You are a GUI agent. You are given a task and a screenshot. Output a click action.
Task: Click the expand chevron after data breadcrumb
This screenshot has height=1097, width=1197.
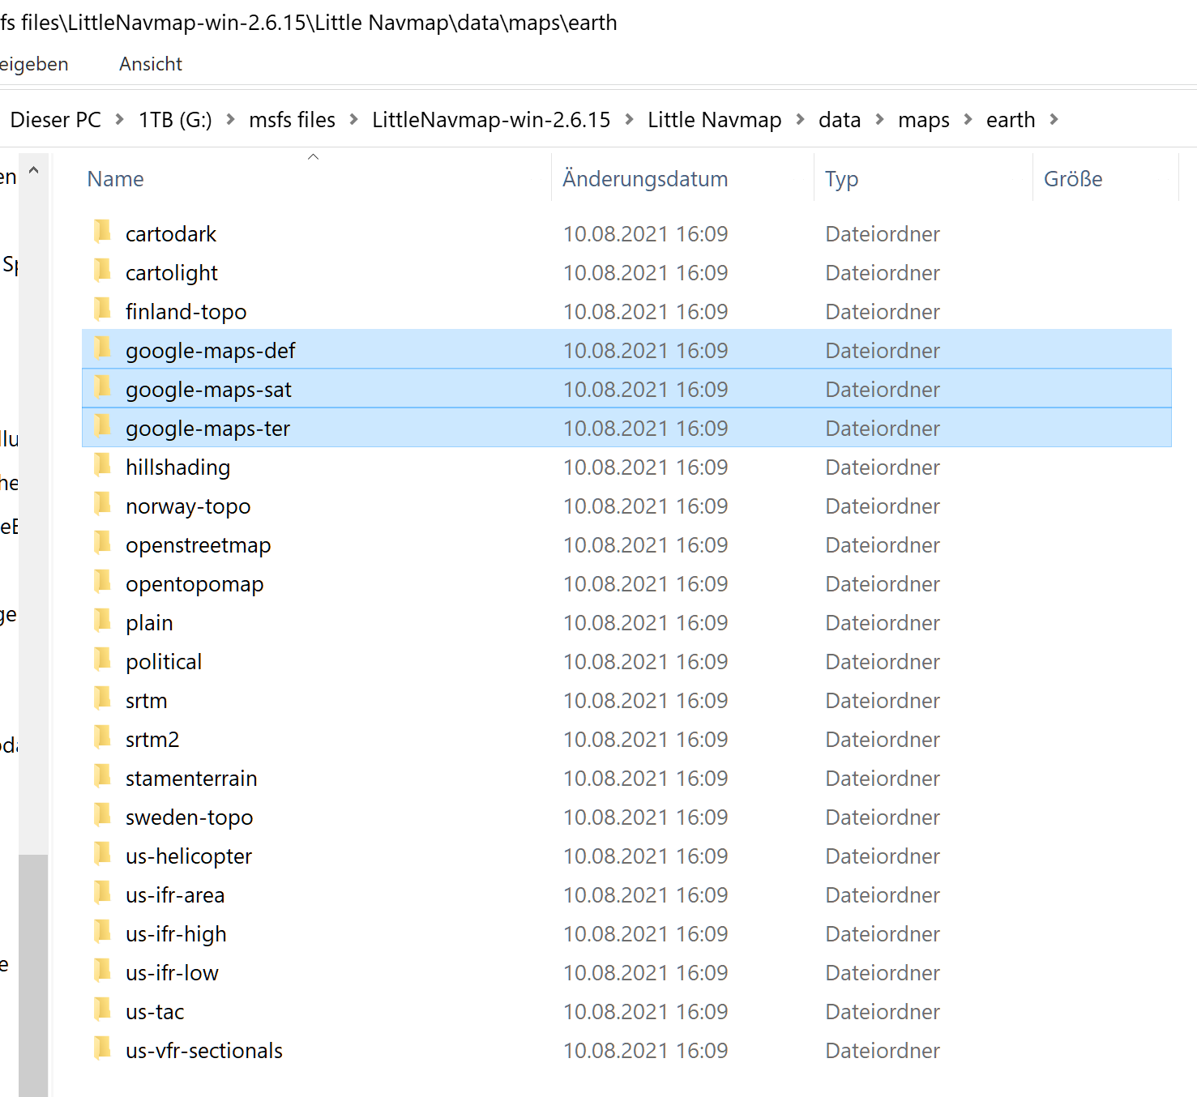880,120
